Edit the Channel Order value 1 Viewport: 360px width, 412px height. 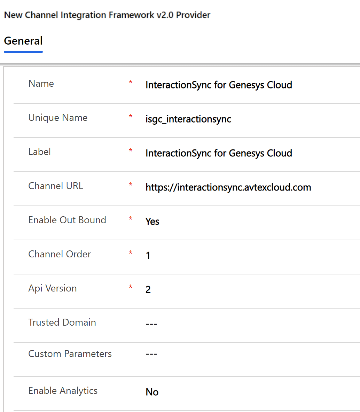(148, 255)
